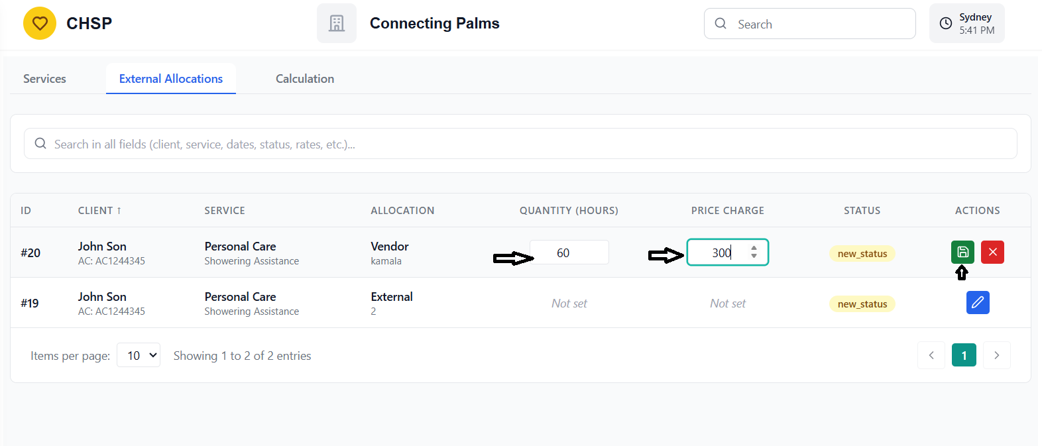Open the Calculation tab
This screenshot has width=1042, height=446.
pyautogui.click(x=305, y=79)
